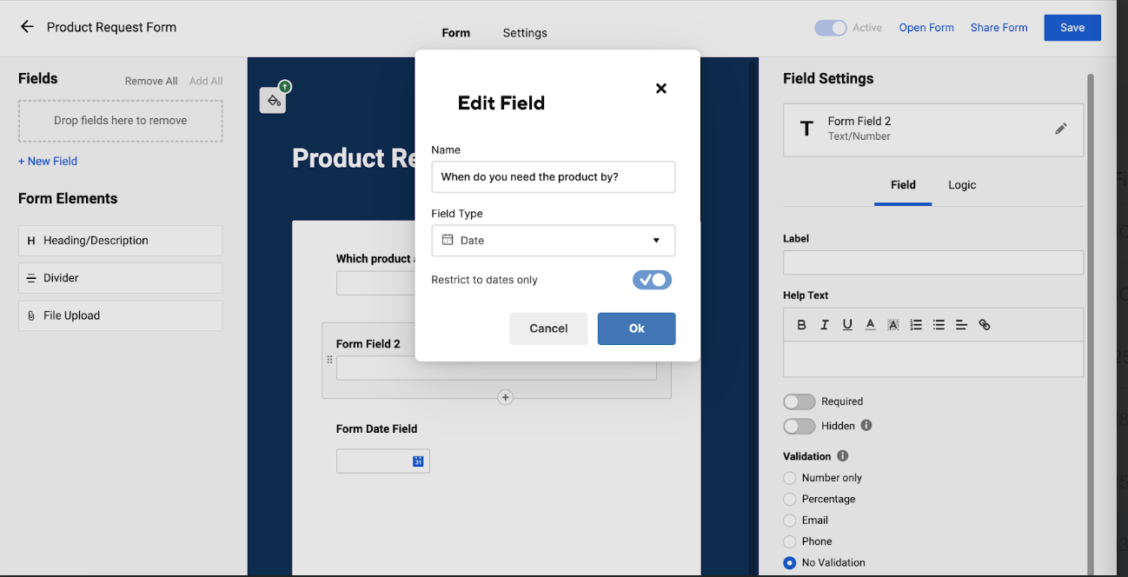1128x577 pixels.
Task: Save the form
Action: (1072, 27)
